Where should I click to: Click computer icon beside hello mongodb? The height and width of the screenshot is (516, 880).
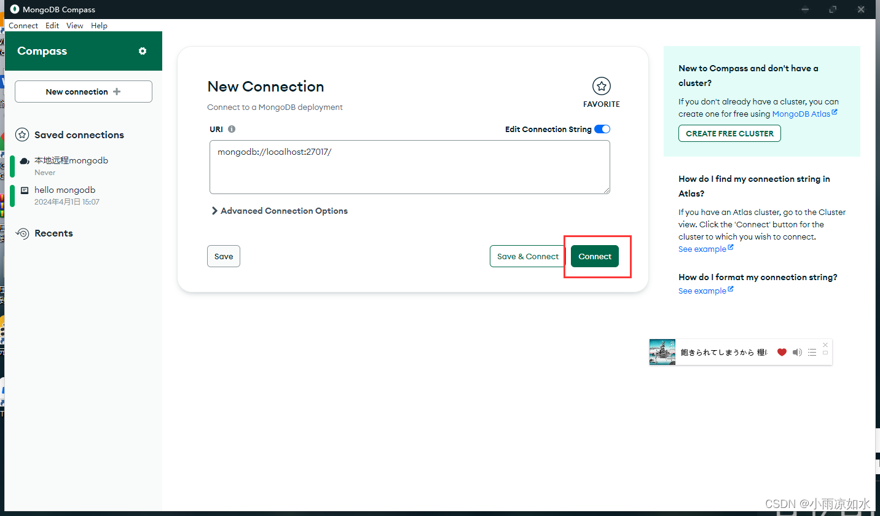click(x=25, y=190)
